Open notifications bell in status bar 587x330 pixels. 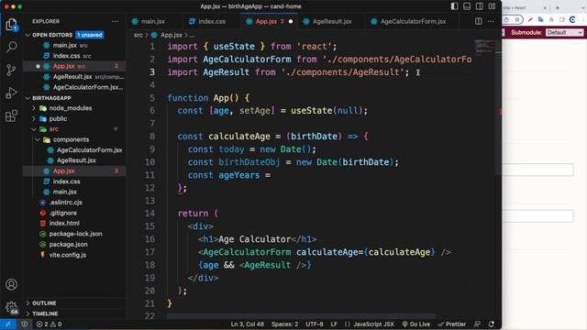(x=492, y=324)
